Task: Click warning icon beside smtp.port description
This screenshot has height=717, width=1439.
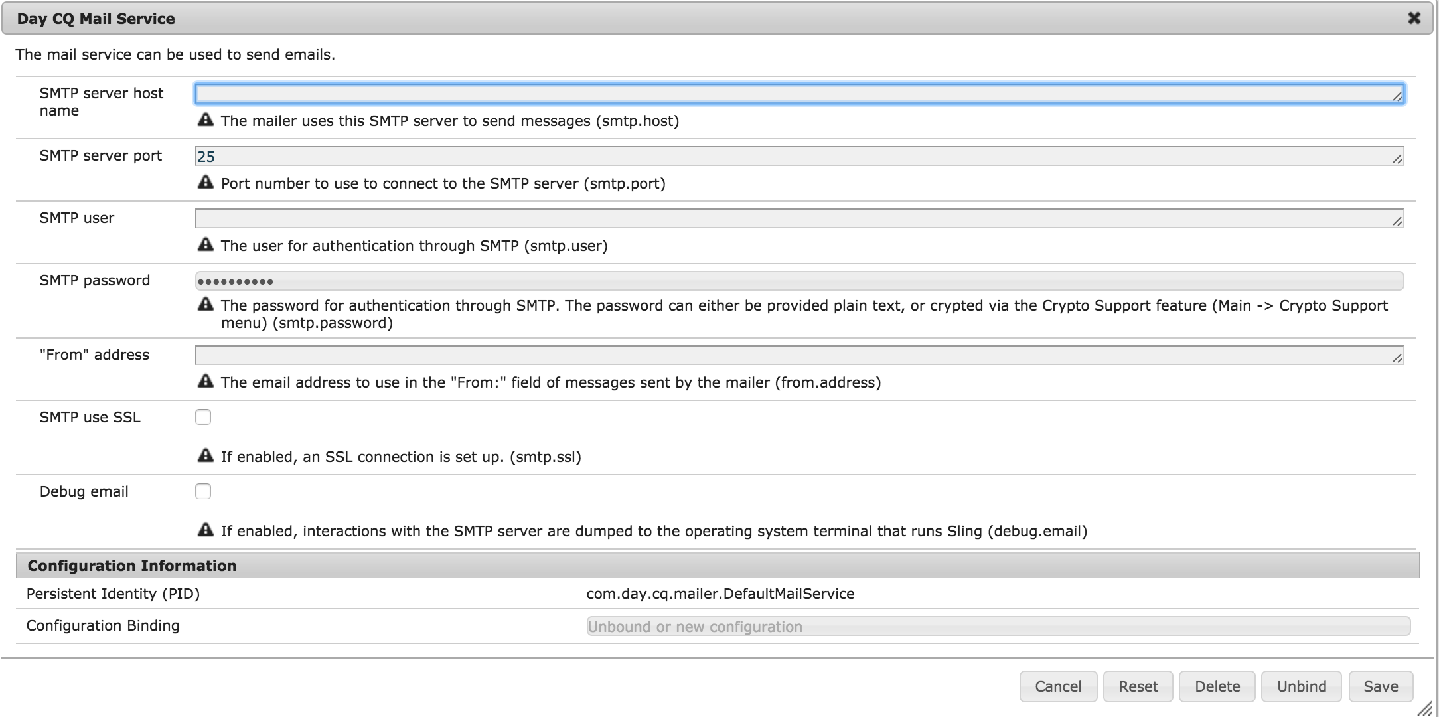Action: coord(206,183)
